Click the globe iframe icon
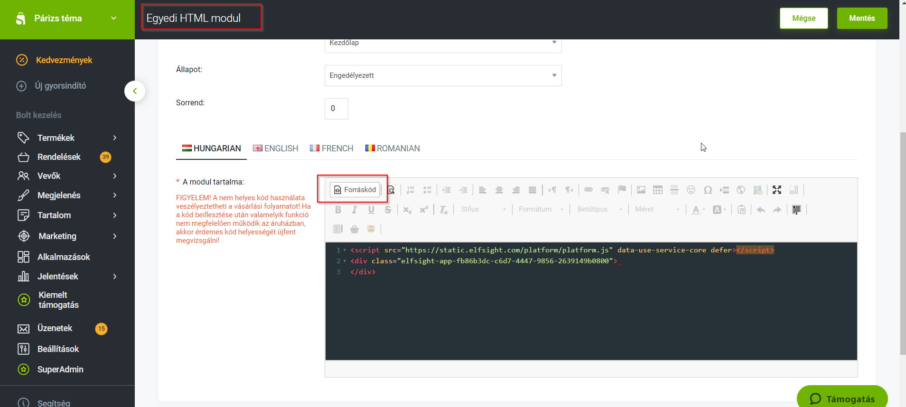 coord(741,190)
